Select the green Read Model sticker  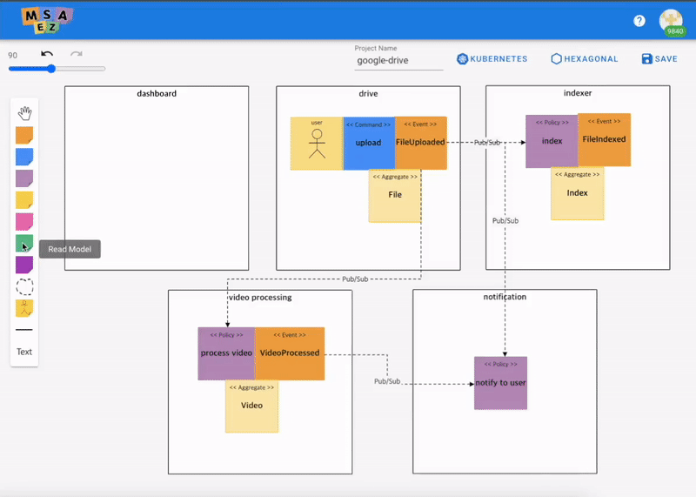click(x=24, y=244)
